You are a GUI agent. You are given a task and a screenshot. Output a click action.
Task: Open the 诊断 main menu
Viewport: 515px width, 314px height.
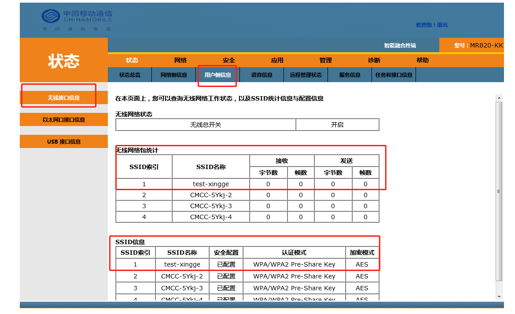click(374, 60)
